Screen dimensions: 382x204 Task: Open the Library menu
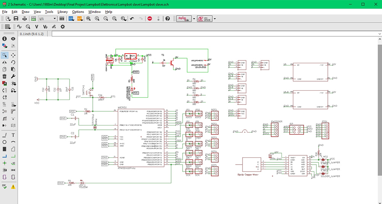click(63, 12)
